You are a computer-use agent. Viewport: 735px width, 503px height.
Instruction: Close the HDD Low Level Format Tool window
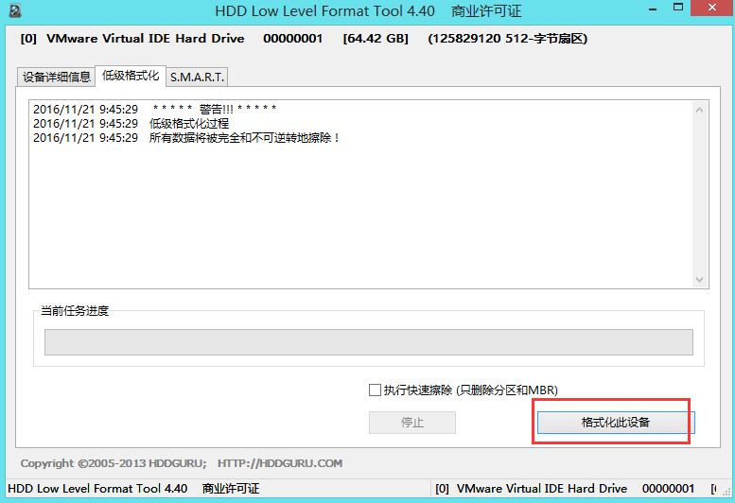[x=712, y=8]
